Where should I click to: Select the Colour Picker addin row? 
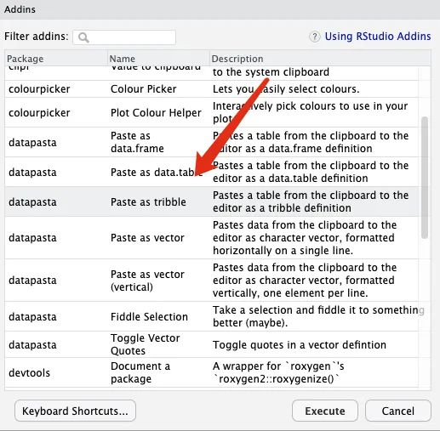tap(211, 89)
